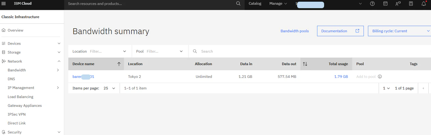Click the Bandwidth pools link
This screenshot has height=135, width=431.
(x=294, y=31)
